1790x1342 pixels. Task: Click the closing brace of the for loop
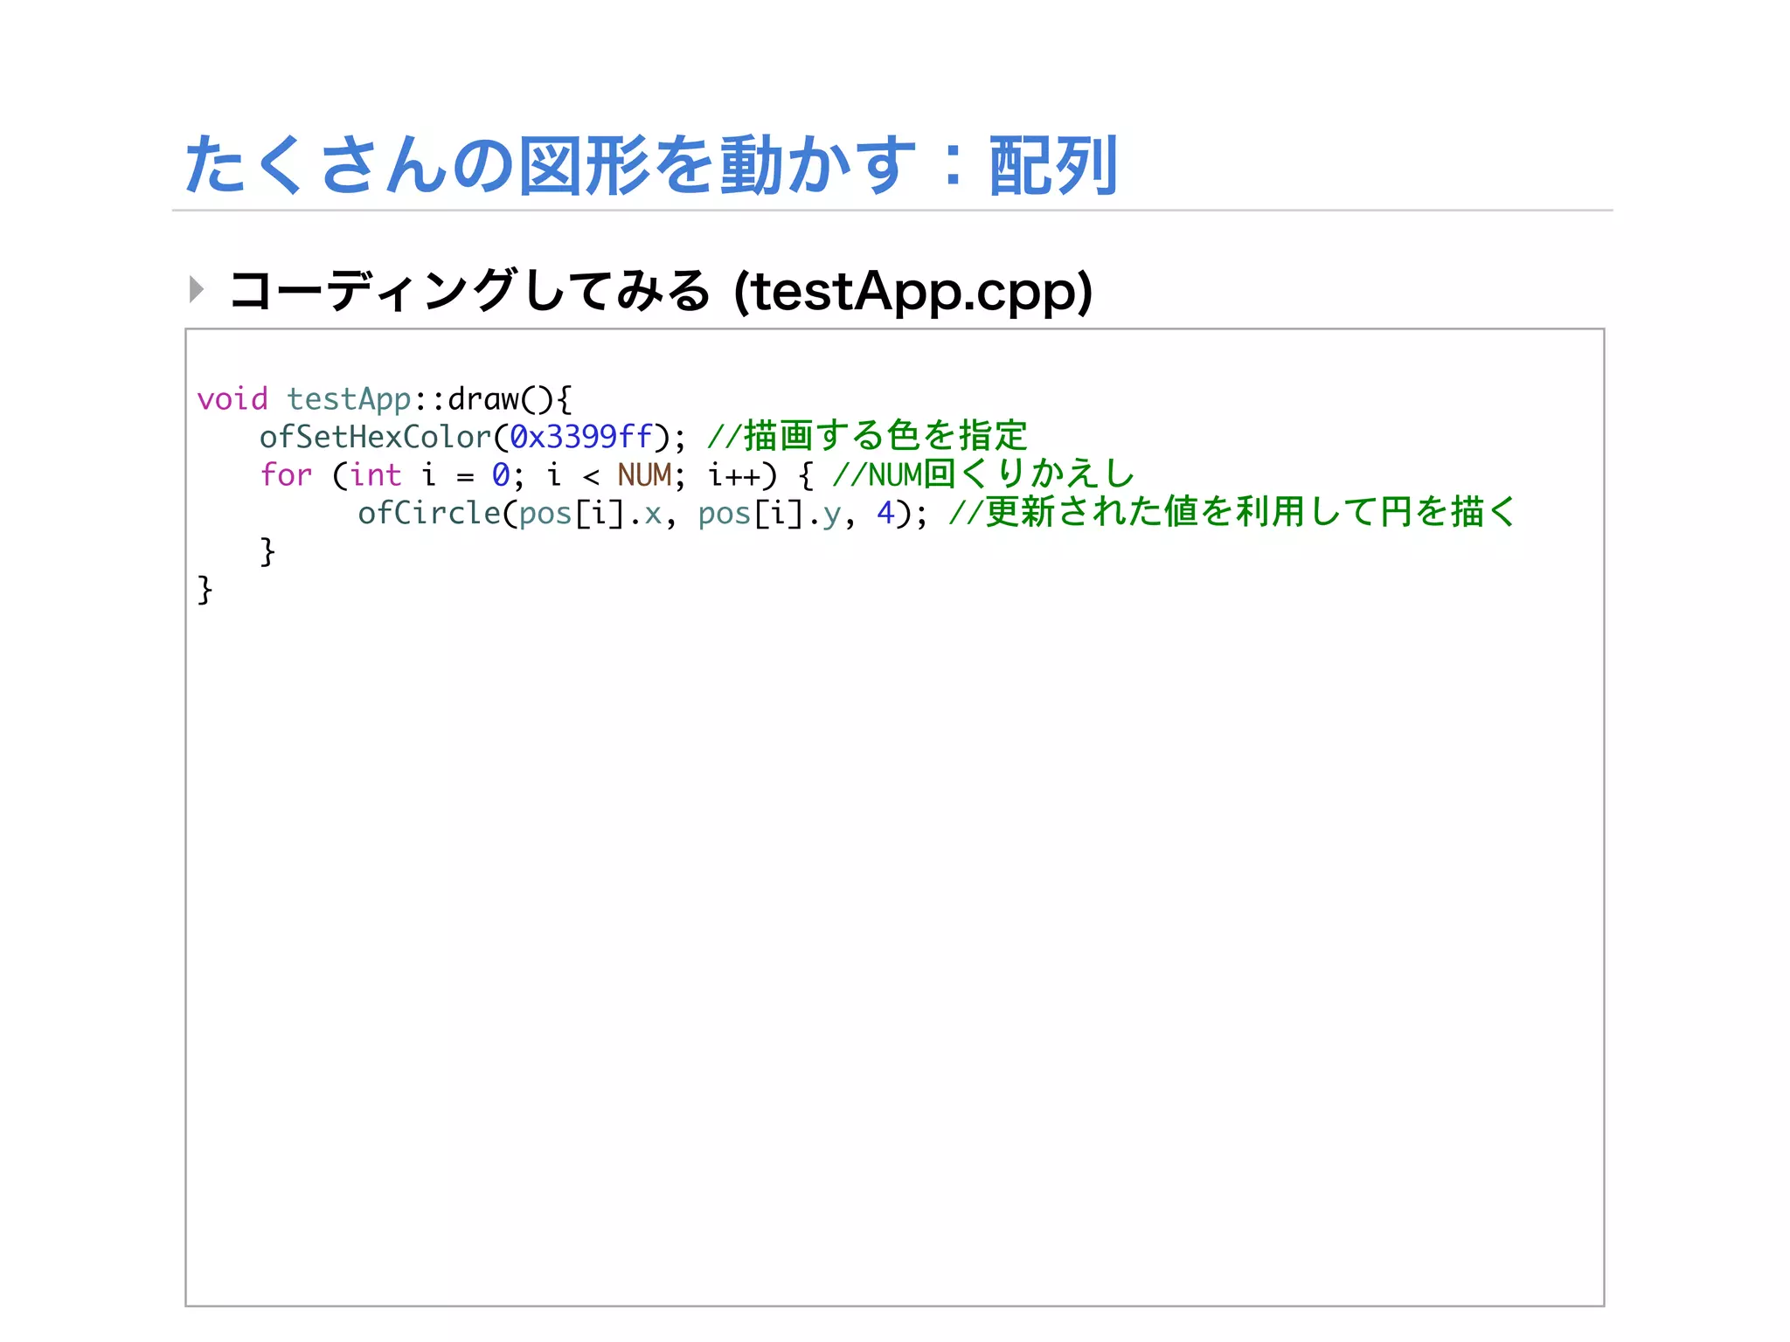coord(267,552)
